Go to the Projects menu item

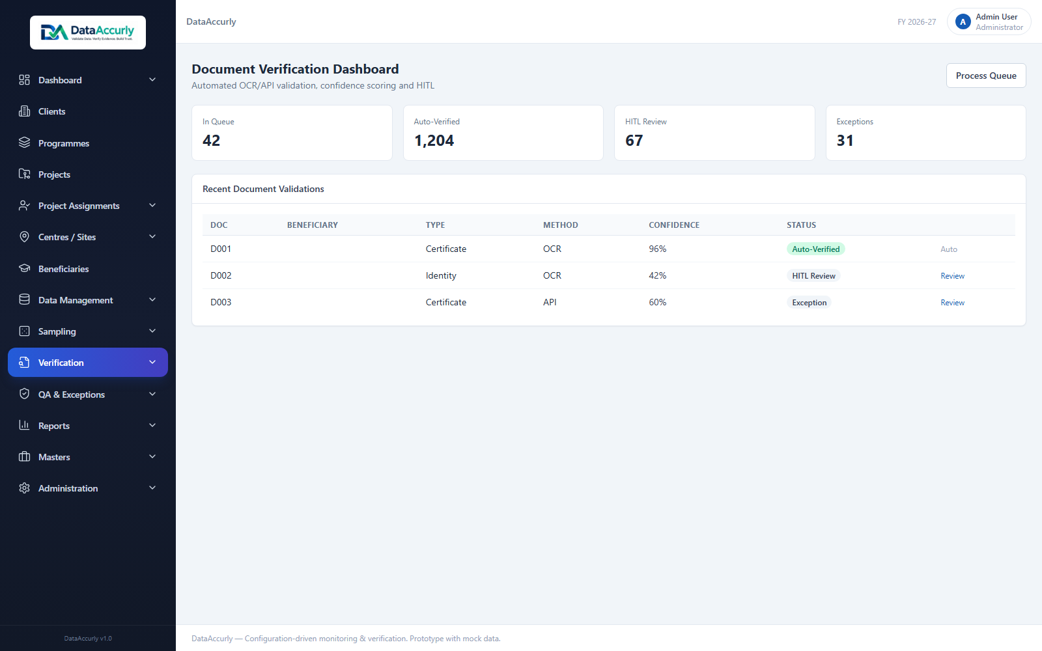(88, 174)
